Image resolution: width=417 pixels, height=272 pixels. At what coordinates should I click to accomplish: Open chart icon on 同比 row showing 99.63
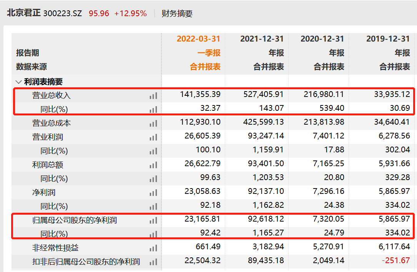[x=153, y=179]
